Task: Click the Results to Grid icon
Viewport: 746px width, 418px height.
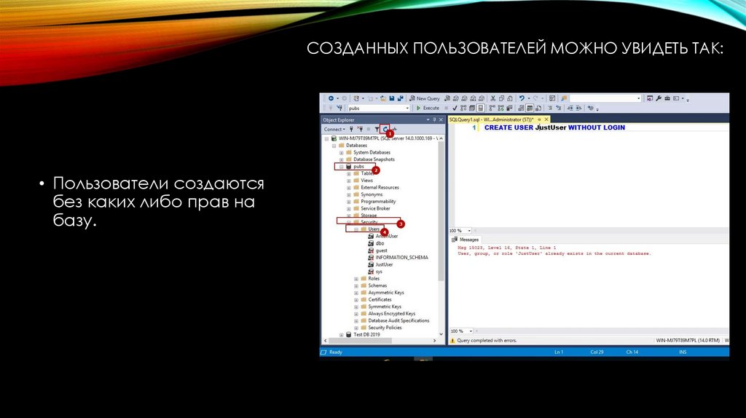Action: point(529,108)
